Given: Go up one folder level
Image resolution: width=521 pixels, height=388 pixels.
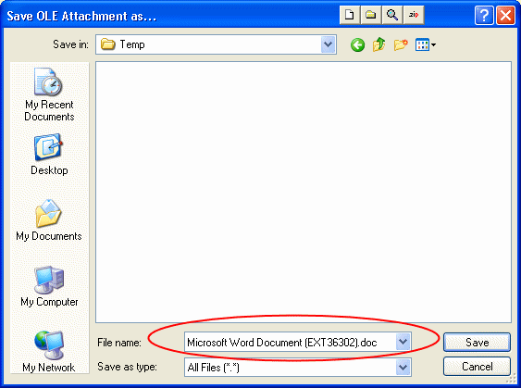Looking at the screenshot, I should pos(379,44).
